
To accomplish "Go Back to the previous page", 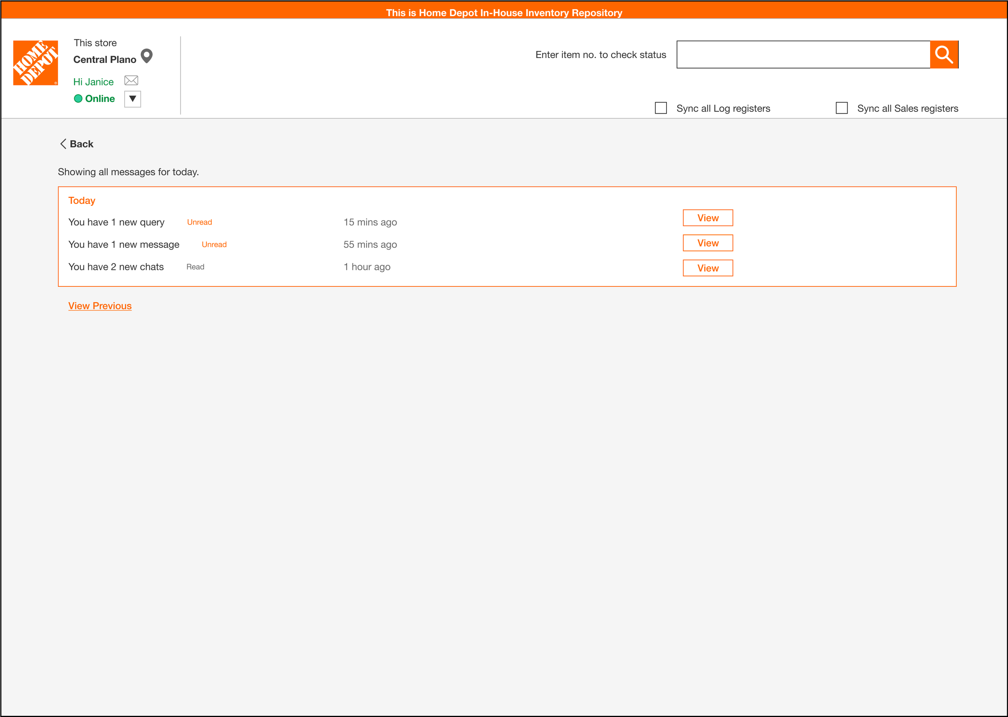I will (82, 144).
